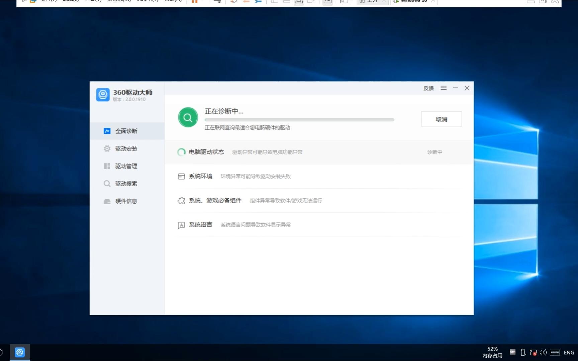Open the touch keyboard tray icon

point(555,352)
